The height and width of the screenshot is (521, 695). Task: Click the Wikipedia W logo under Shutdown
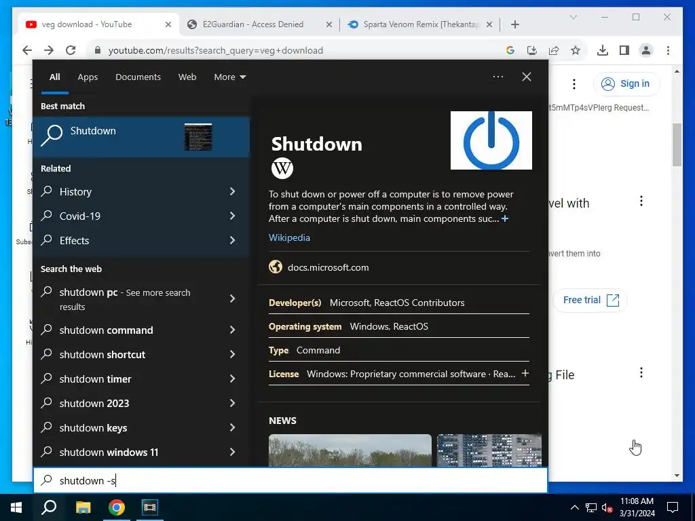coord(282,168)
